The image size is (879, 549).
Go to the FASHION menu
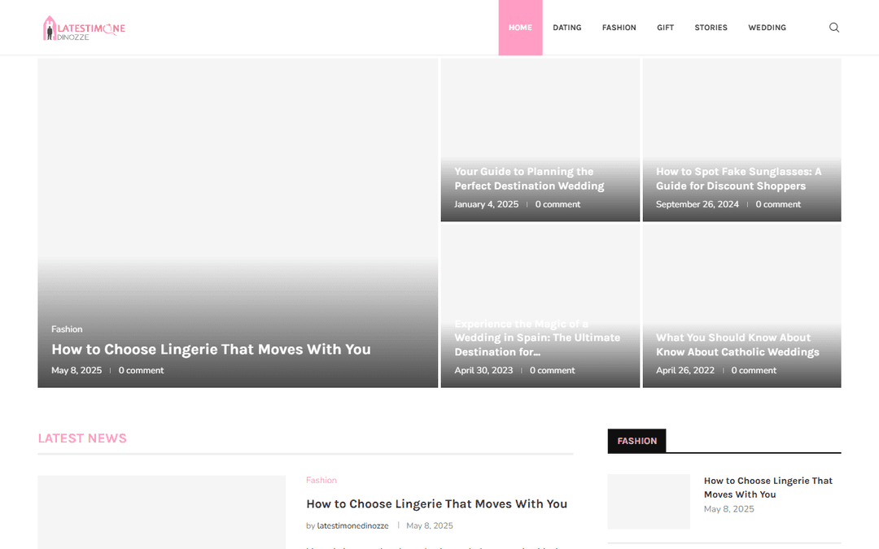pos(619,28)
